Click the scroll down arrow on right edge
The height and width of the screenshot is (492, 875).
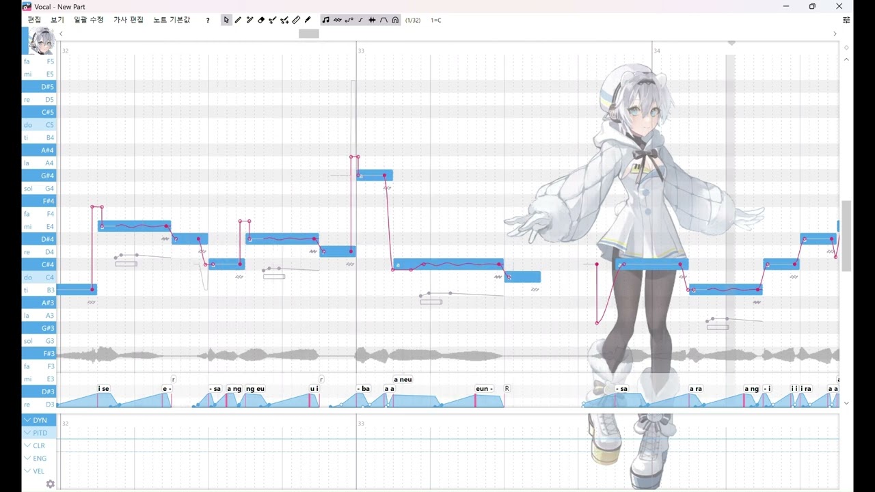tap(846, 403)
